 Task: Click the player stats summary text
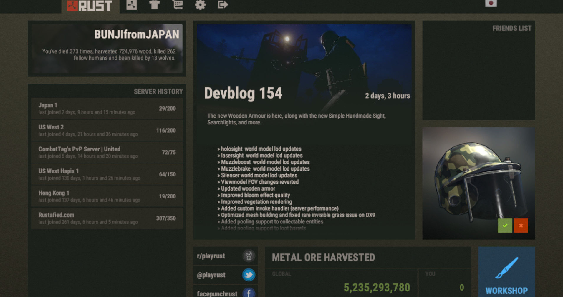click(109, 54)
